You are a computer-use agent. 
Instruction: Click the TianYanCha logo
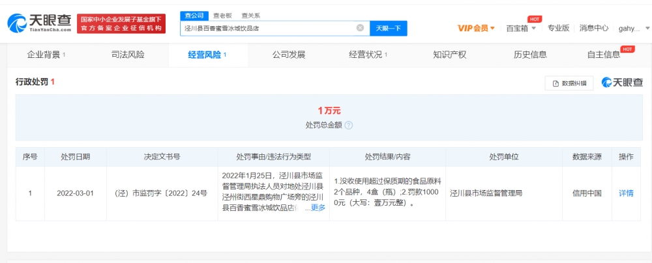[x=40, y=23]
